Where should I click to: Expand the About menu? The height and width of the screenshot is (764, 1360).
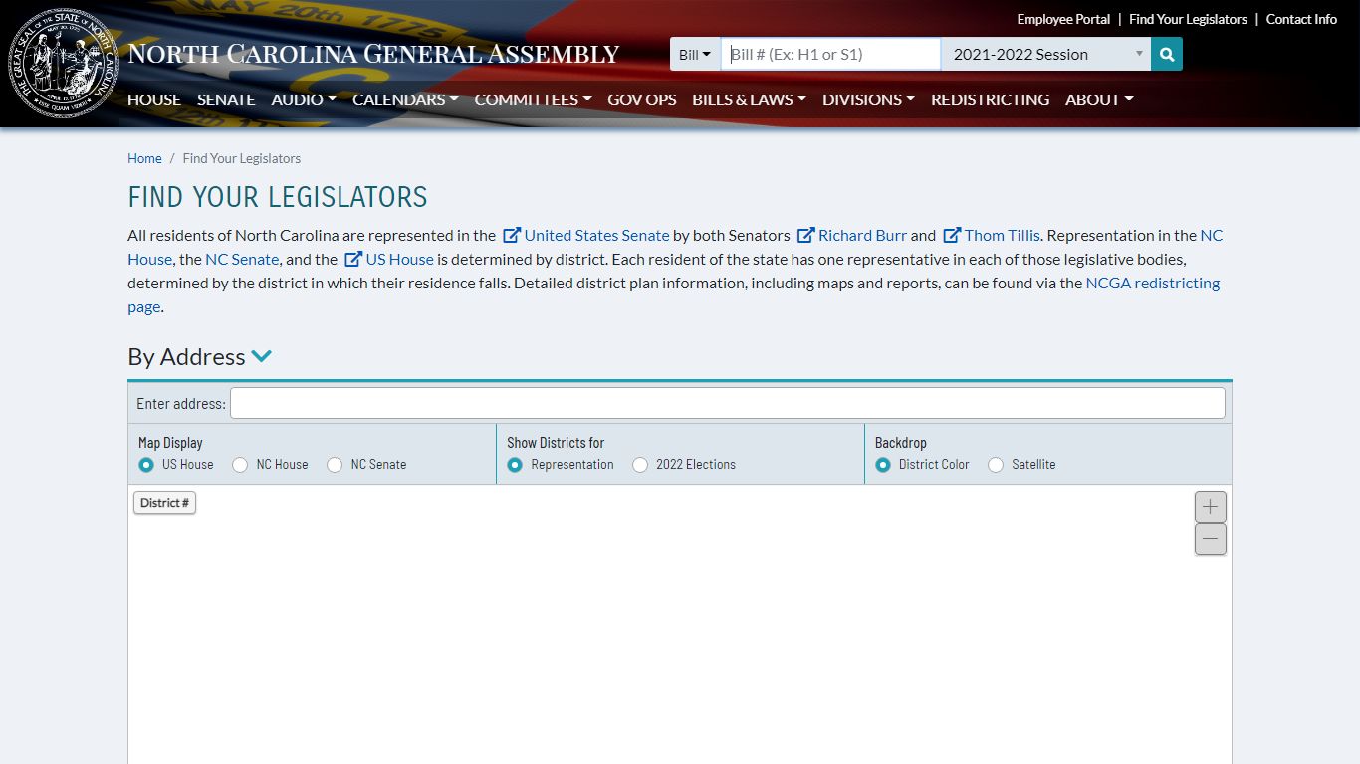pos(1099,99)
